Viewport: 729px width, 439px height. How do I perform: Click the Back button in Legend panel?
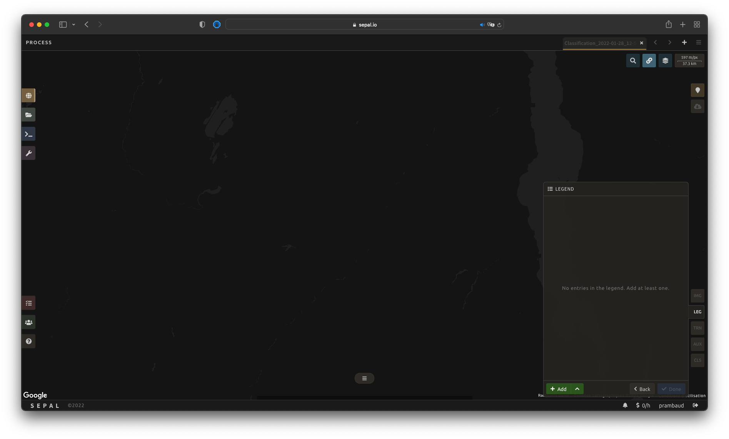pyautogui.click(x=642, y=389)
